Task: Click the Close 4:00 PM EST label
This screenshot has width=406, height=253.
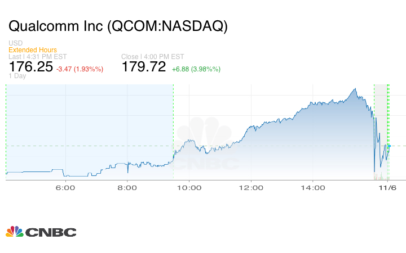Action: 153,57
